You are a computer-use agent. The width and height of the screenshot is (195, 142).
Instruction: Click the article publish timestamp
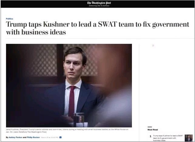click(49, 137)
